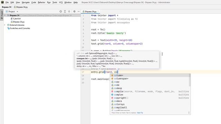The width and height of the screenshot is (221, 124).
Task: Choose the compileall completion suggestion
Action: click(x=150, y=107)
